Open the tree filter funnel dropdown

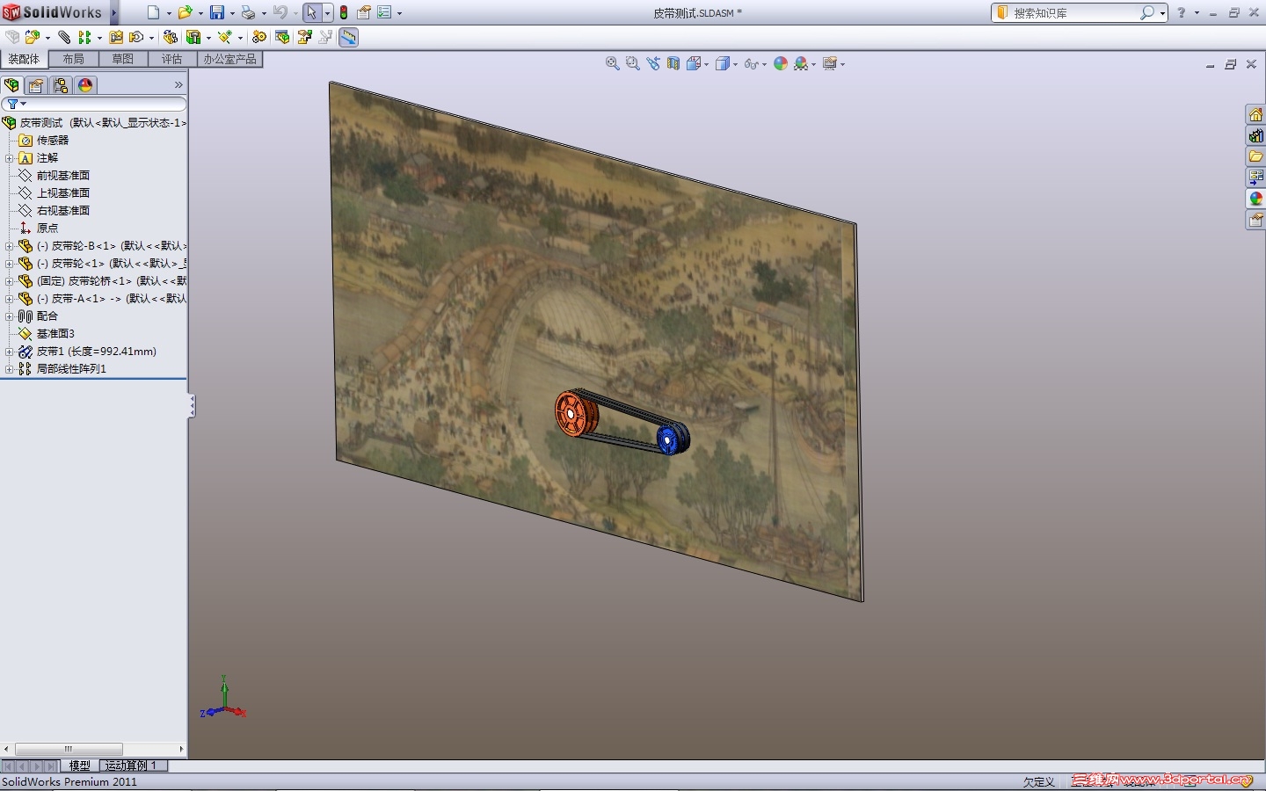click(x=16, y=104)
